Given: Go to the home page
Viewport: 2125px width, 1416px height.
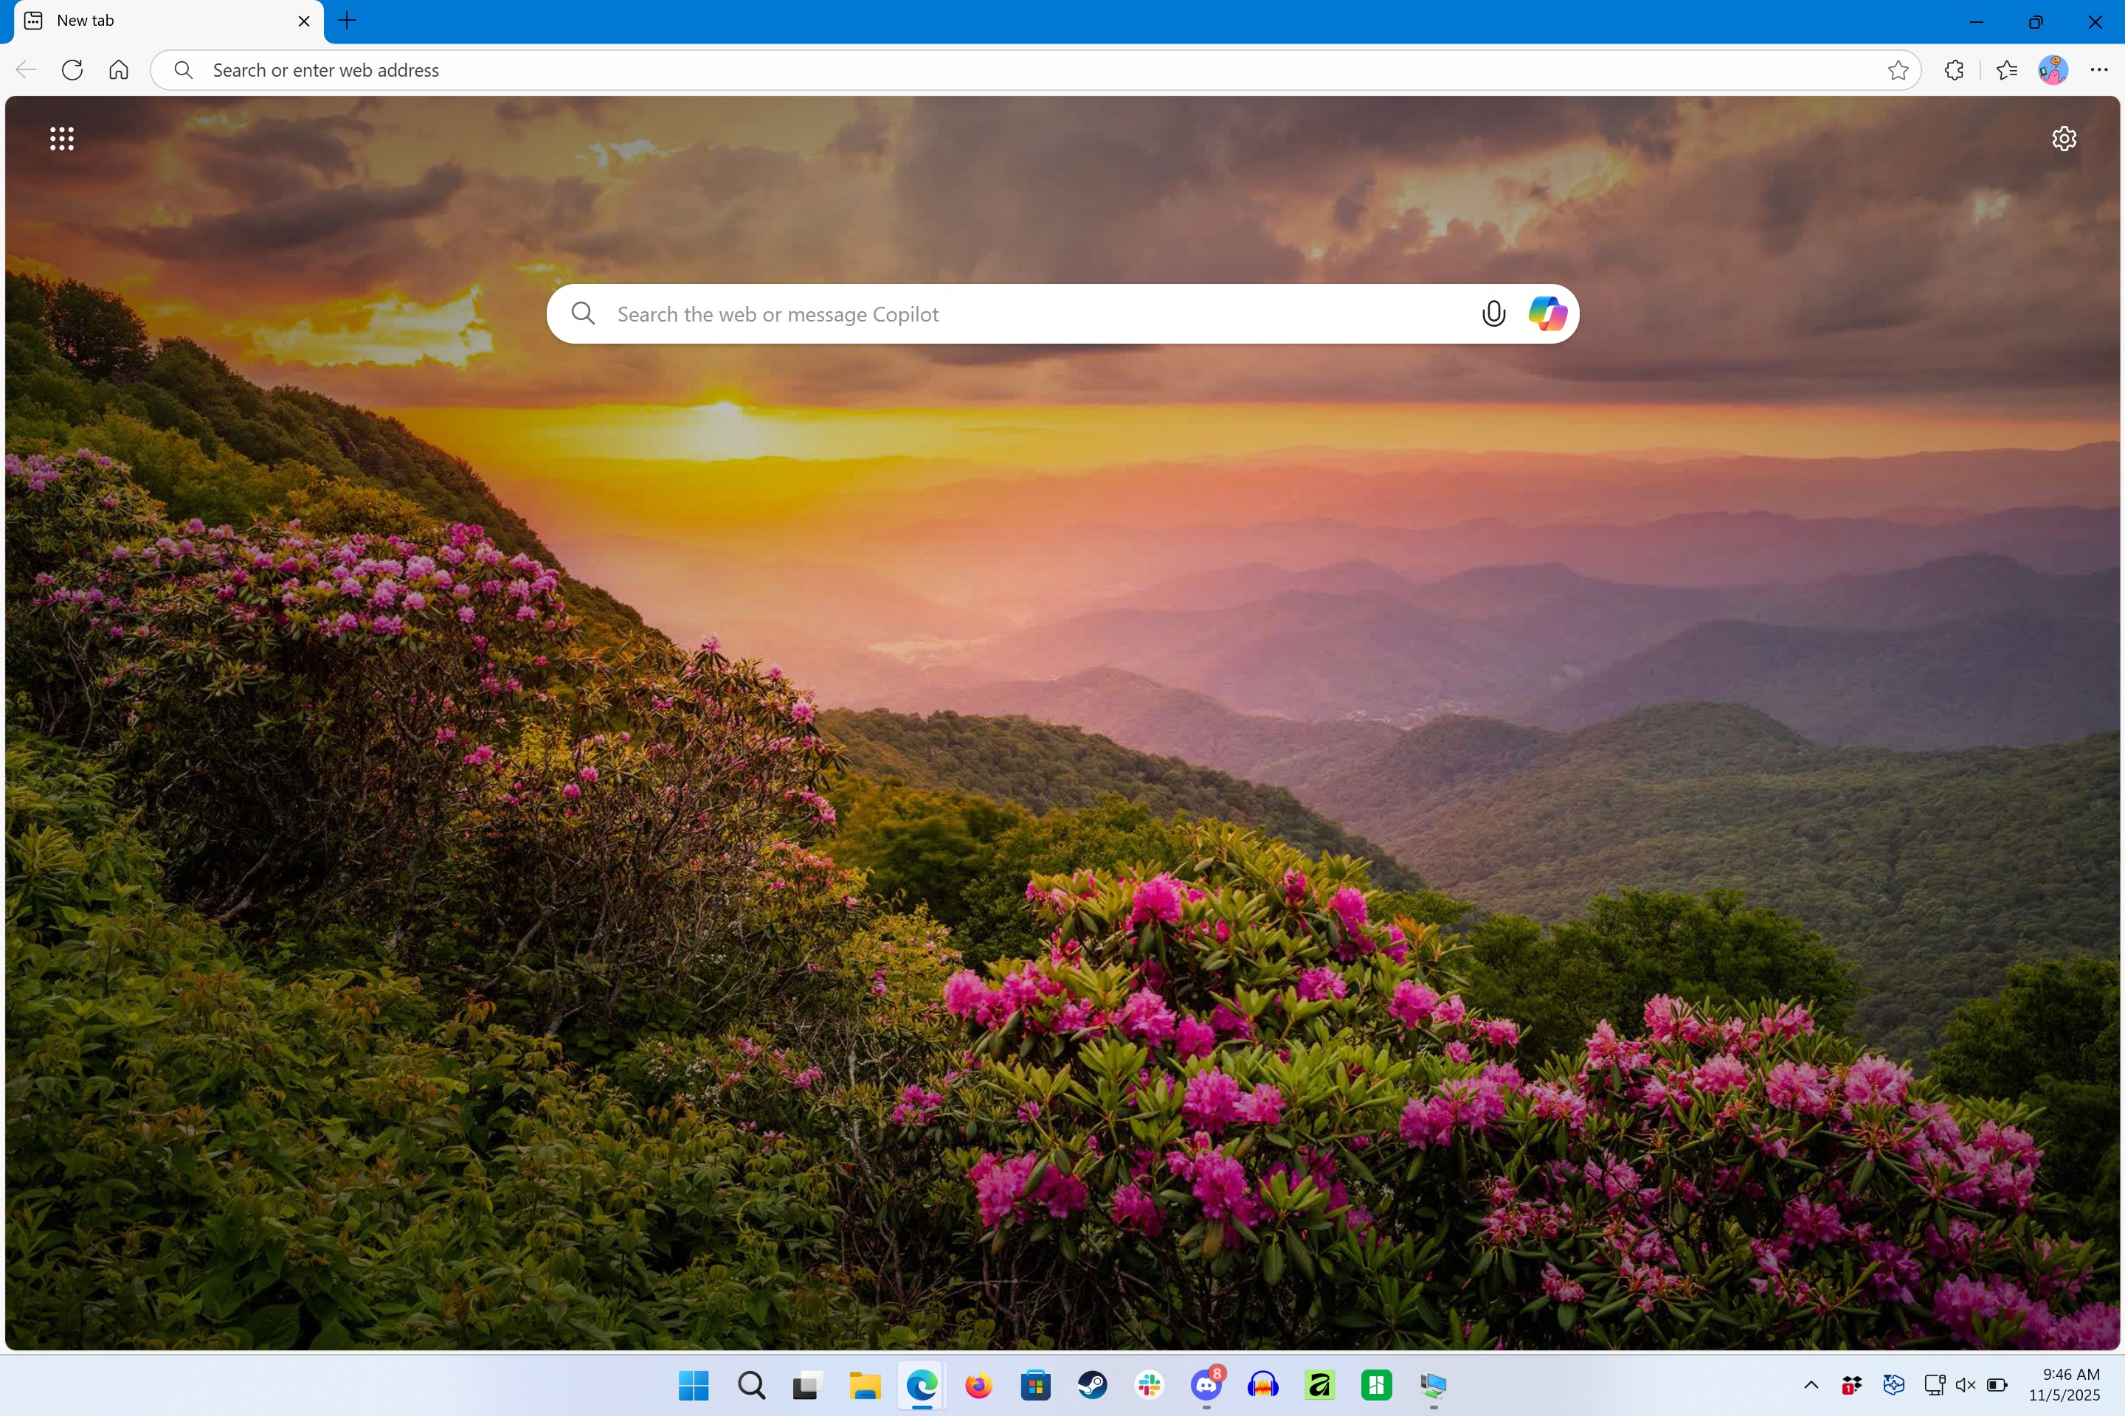Looking at the screenshot, I should [x=118, y=71].
